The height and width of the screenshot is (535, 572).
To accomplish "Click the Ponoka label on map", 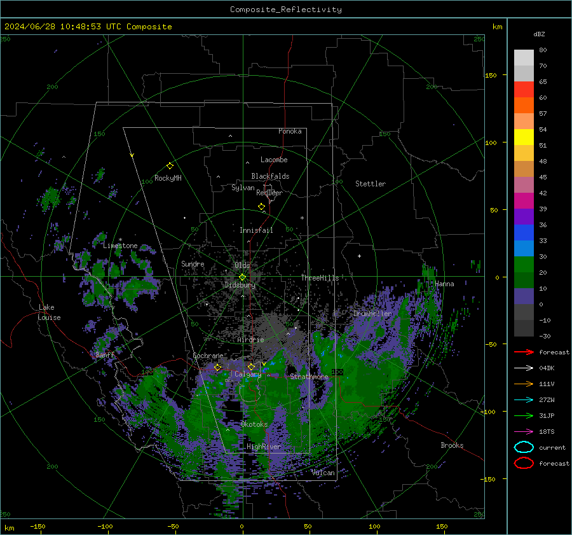I will (x=290, y=131).
